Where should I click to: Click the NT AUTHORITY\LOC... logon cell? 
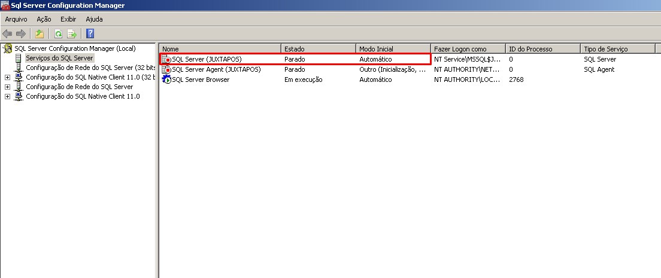(x=467, y=80)
